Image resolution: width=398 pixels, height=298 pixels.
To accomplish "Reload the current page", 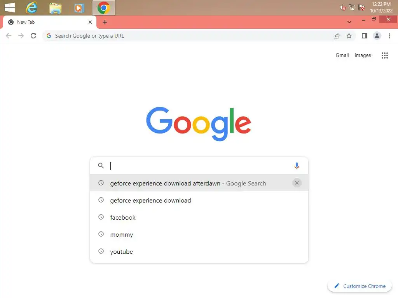I will click(x=33, y=36).
